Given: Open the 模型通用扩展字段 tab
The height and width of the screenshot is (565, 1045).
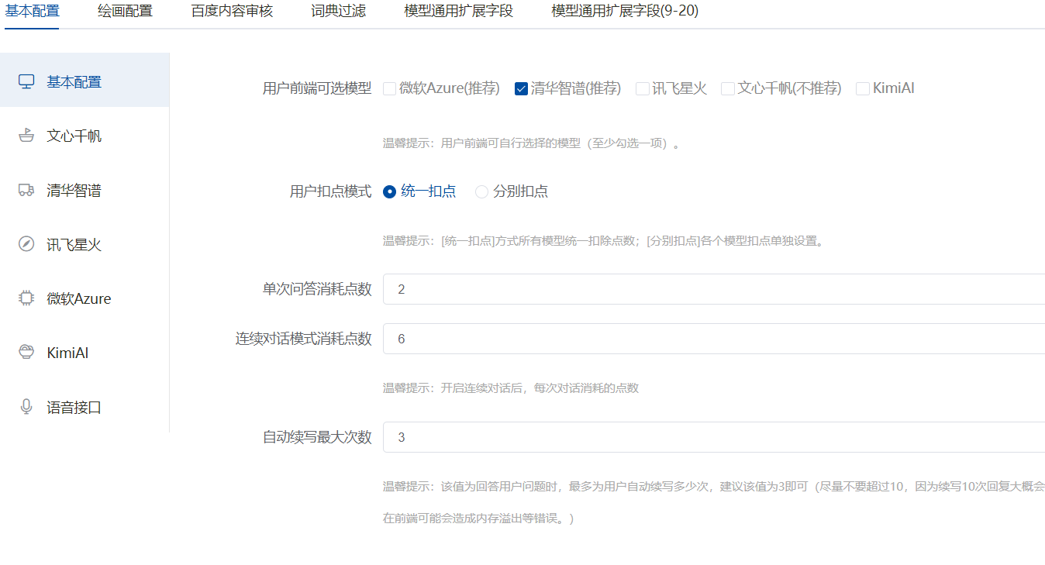Looking at the screenshot, I should point(459,11).
